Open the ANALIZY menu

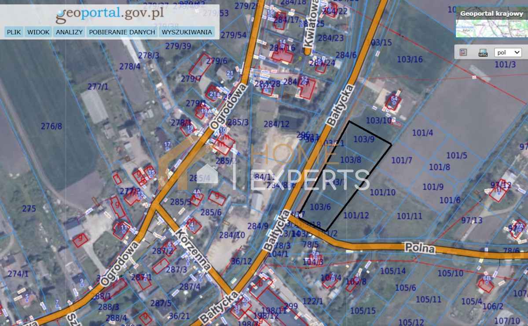coord(69,32)
